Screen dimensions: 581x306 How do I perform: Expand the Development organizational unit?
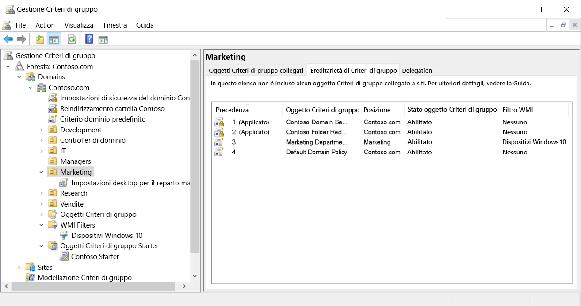[40, 130]
